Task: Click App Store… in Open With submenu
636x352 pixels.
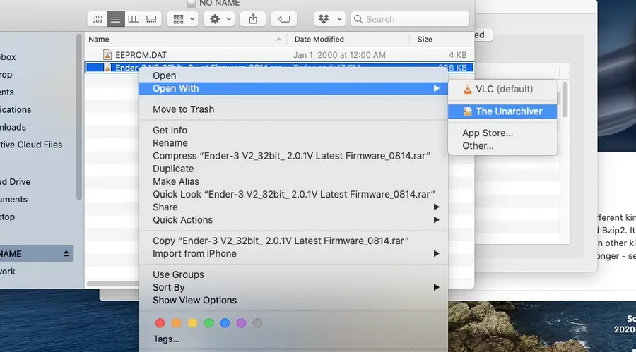Action: (x=488, y=133)
